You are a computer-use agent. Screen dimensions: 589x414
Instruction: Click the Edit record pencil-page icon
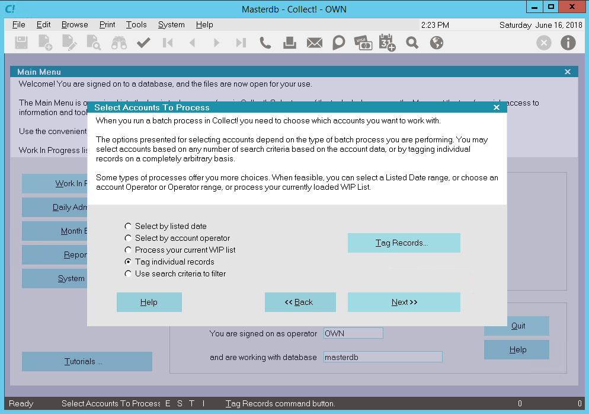(69, 43)
